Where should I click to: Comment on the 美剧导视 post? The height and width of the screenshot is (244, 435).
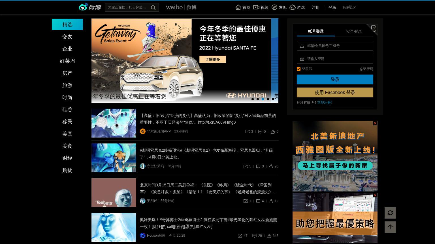(x=258, y=201)
